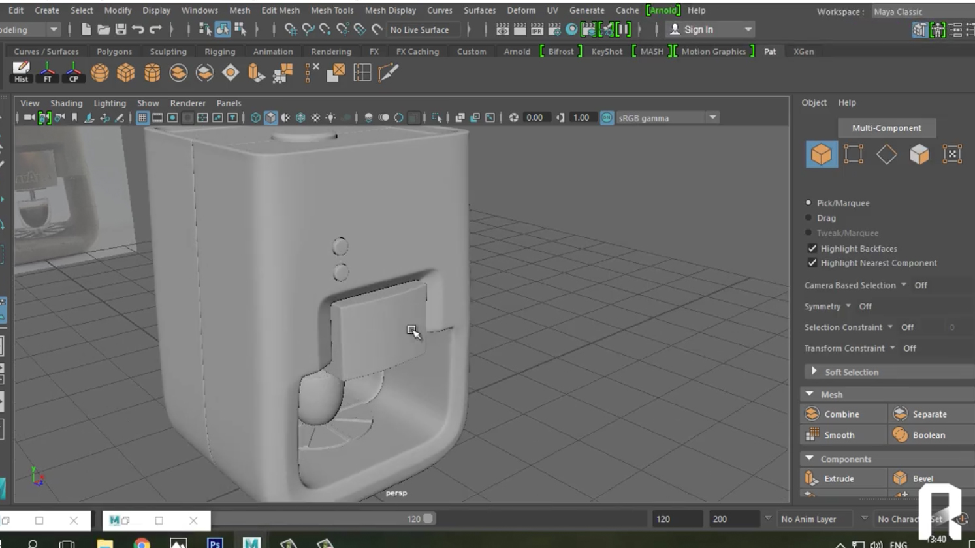Toggle Highlight Nearest Component checkbox

(812, 262)
